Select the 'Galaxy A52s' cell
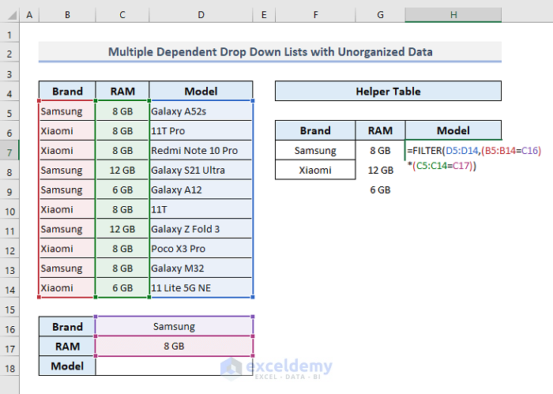 201,111
